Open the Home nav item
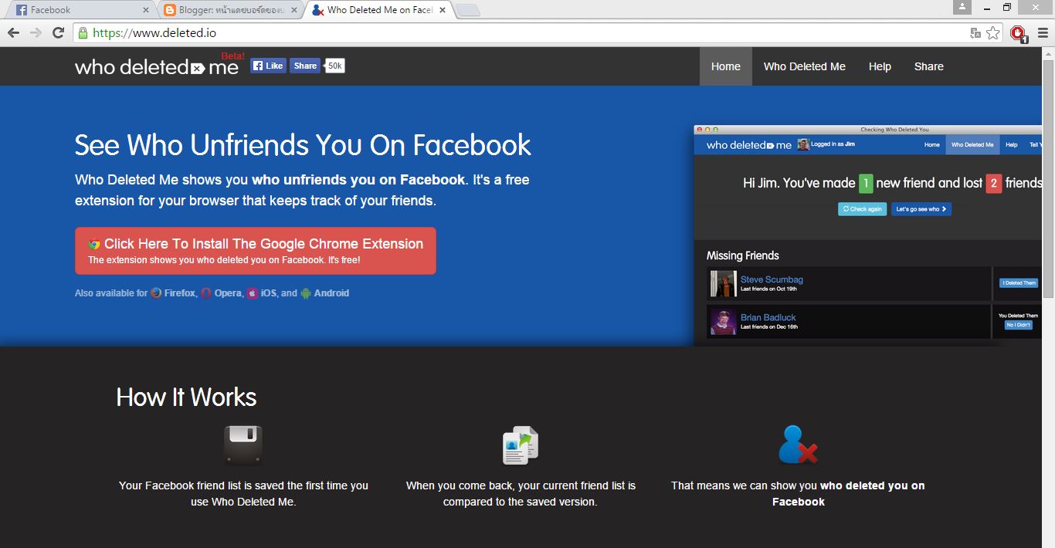 point(726,66)
